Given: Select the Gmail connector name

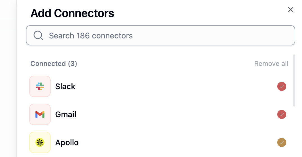Looking at the screenshot, I should (x=66, y=114).
